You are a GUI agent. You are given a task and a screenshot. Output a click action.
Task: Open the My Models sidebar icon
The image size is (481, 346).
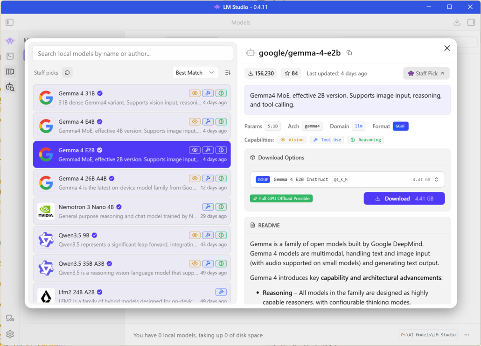[10, 71]
